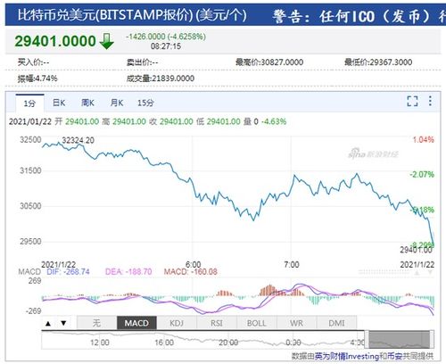Select the KDJ indicator button

click(177, 323)
